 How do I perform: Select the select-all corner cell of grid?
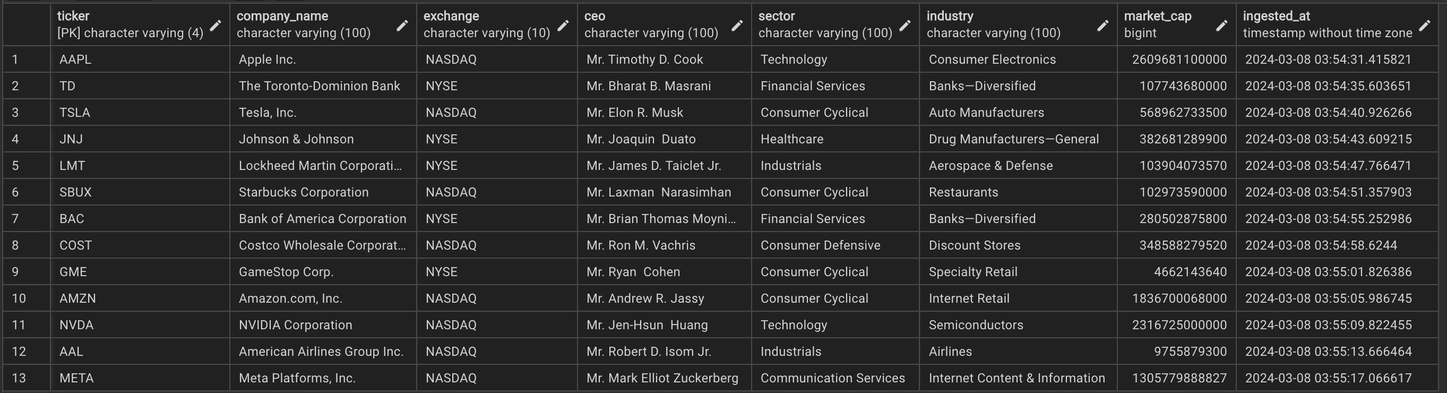tap(27, 24)
